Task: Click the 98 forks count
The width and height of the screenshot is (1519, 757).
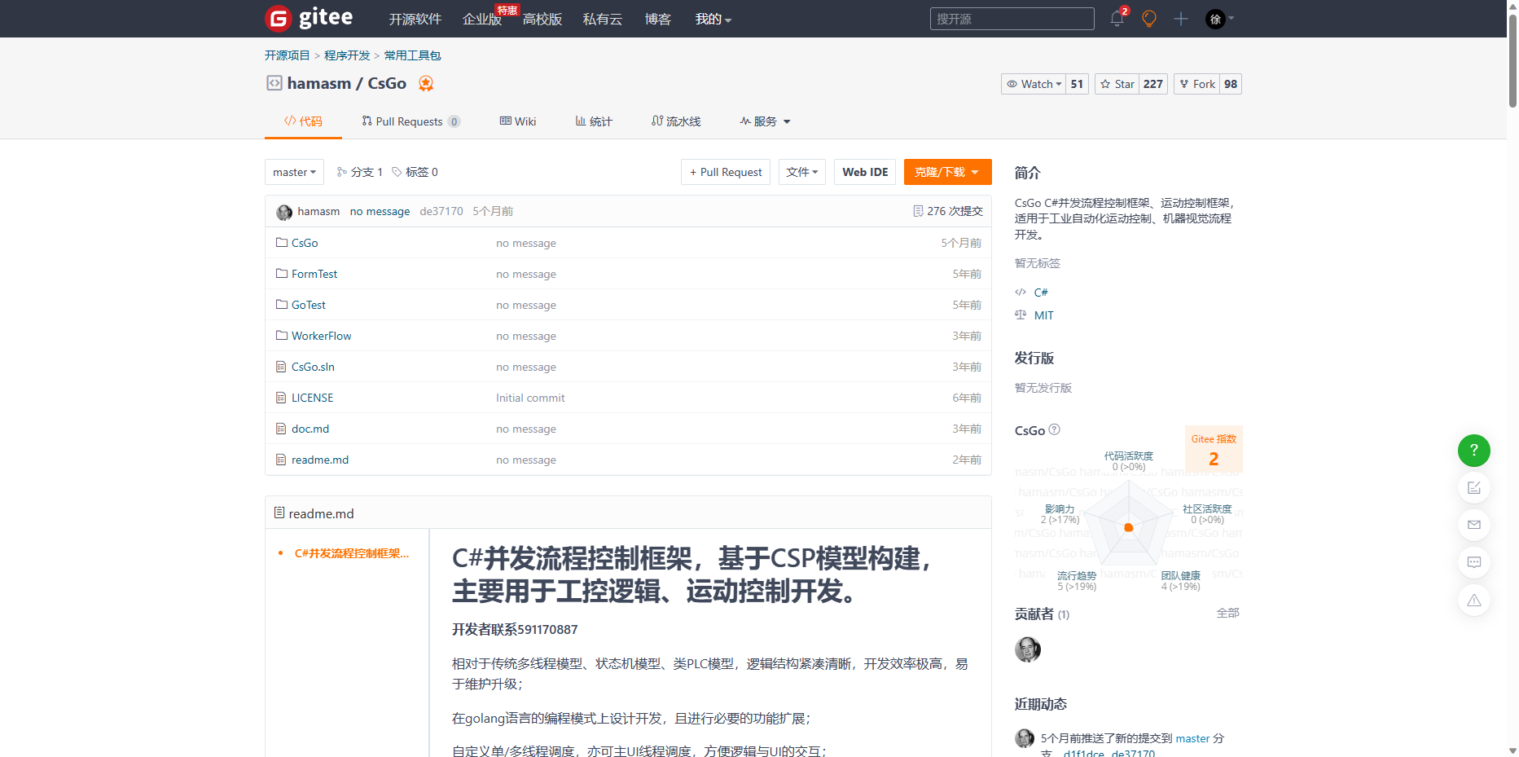Action: pos(1231,84)
